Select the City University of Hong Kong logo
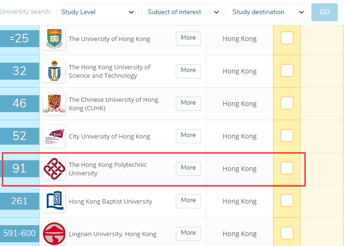 tap(54, 136)
